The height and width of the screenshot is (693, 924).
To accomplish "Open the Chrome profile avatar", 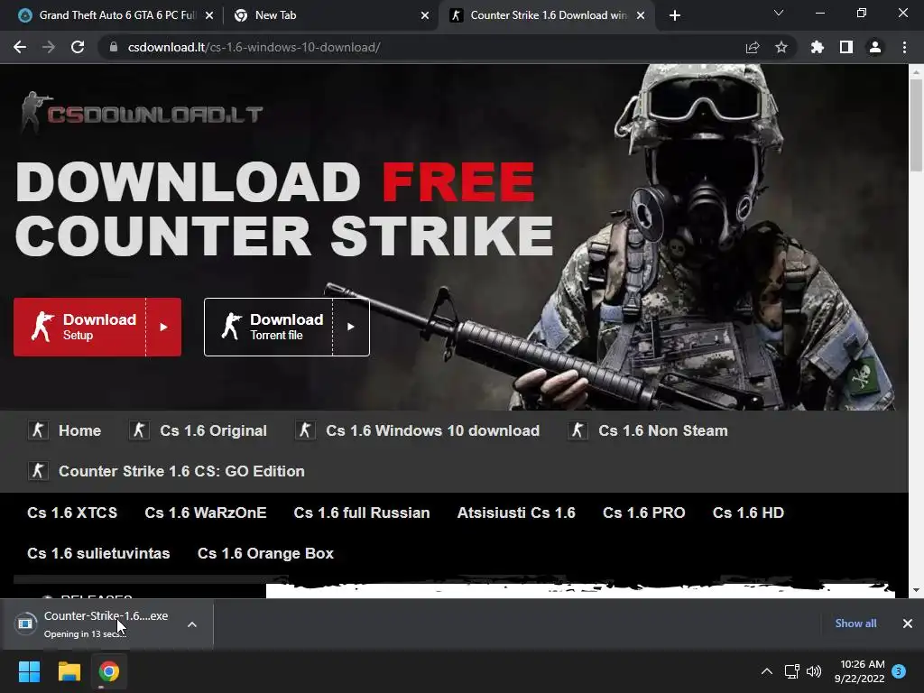I will [x=875, y=47].
